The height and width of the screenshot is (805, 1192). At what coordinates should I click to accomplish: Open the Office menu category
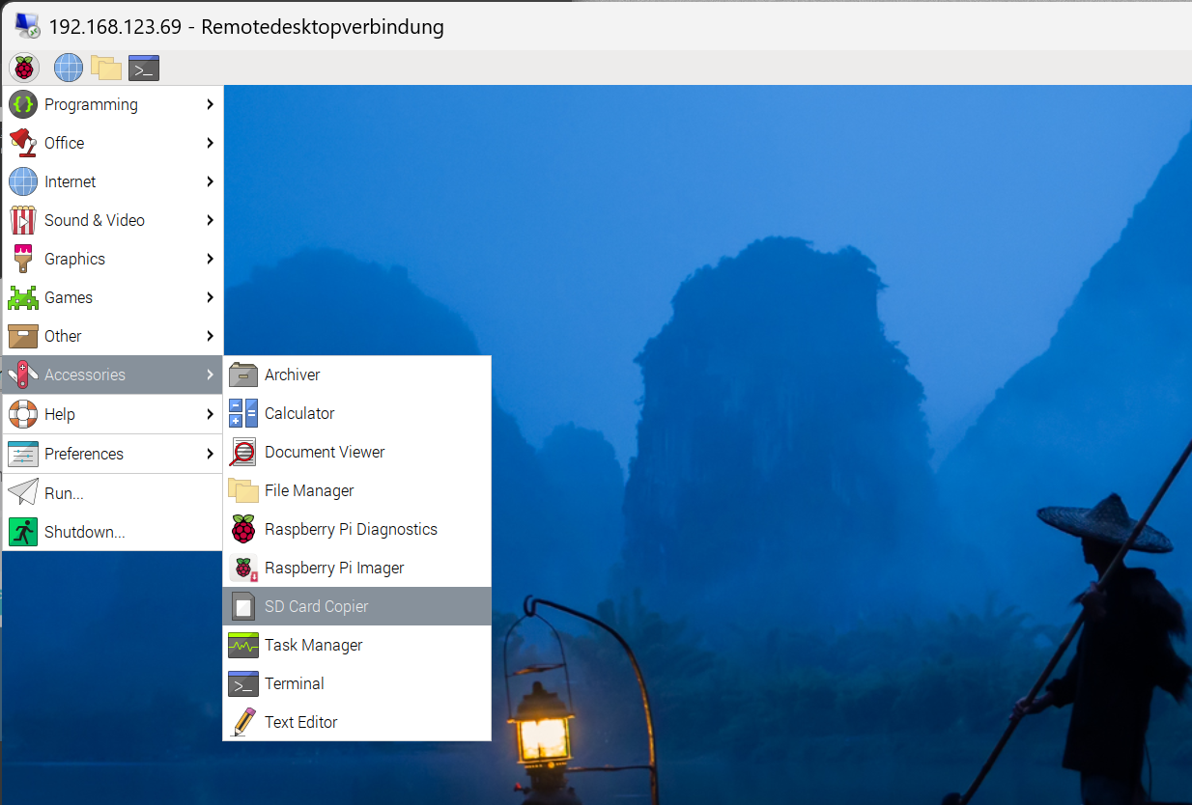(65, 143)
